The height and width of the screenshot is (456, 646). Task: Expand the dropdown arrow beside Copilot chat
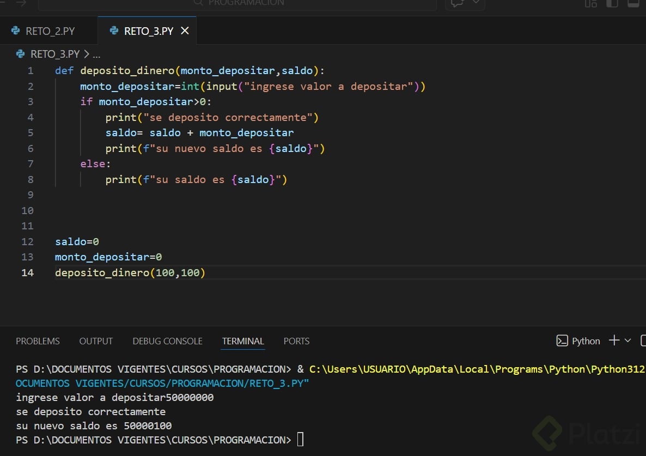(476, 3)
